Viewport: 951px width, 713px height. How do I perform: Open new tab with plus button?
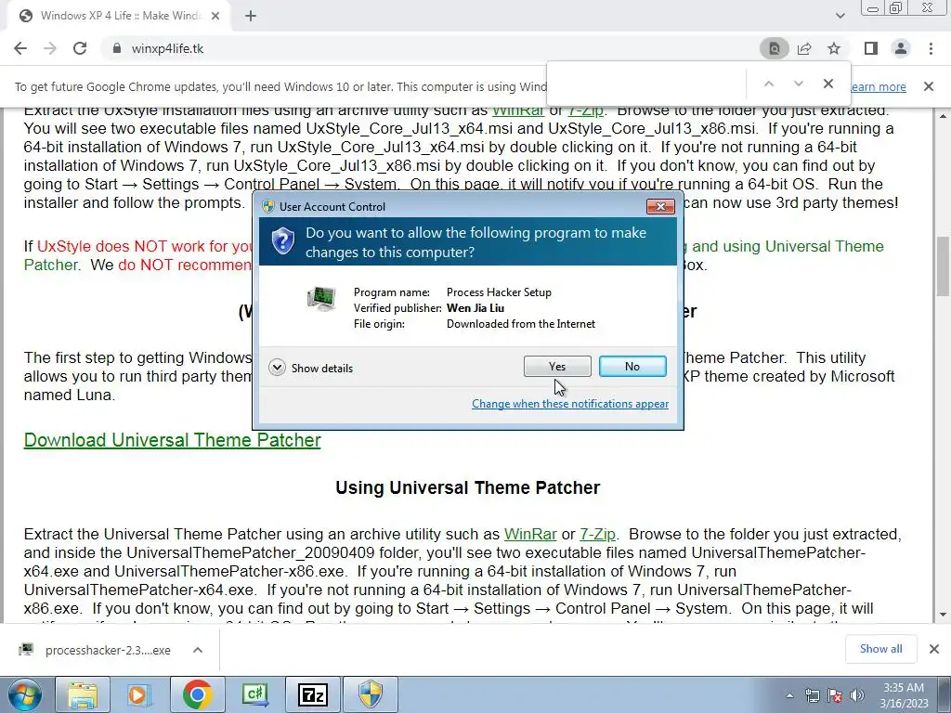(x=251, y=16)
